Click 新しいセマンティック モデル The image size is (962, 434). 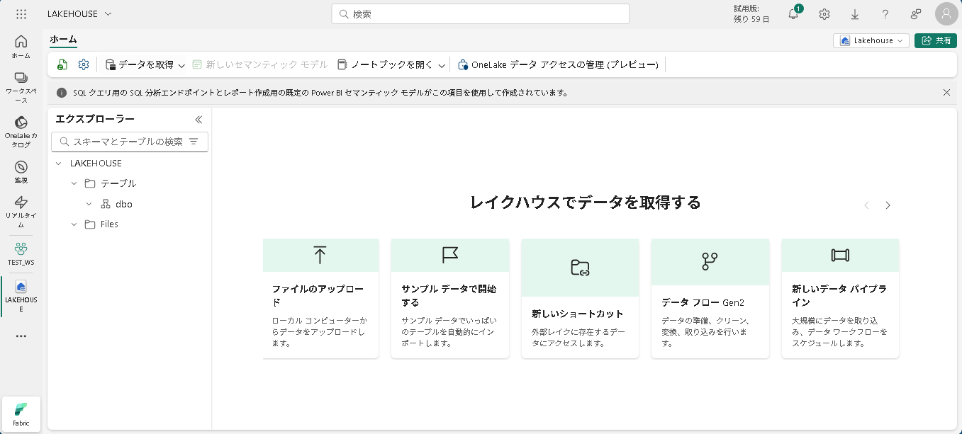point(260,64)
